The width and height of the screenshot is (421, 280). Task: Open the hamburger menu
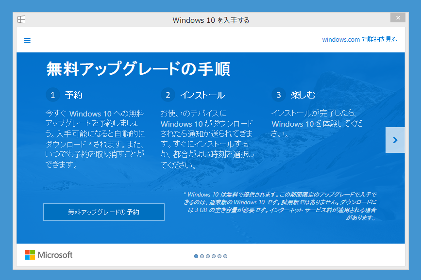(x=27, y=40)
